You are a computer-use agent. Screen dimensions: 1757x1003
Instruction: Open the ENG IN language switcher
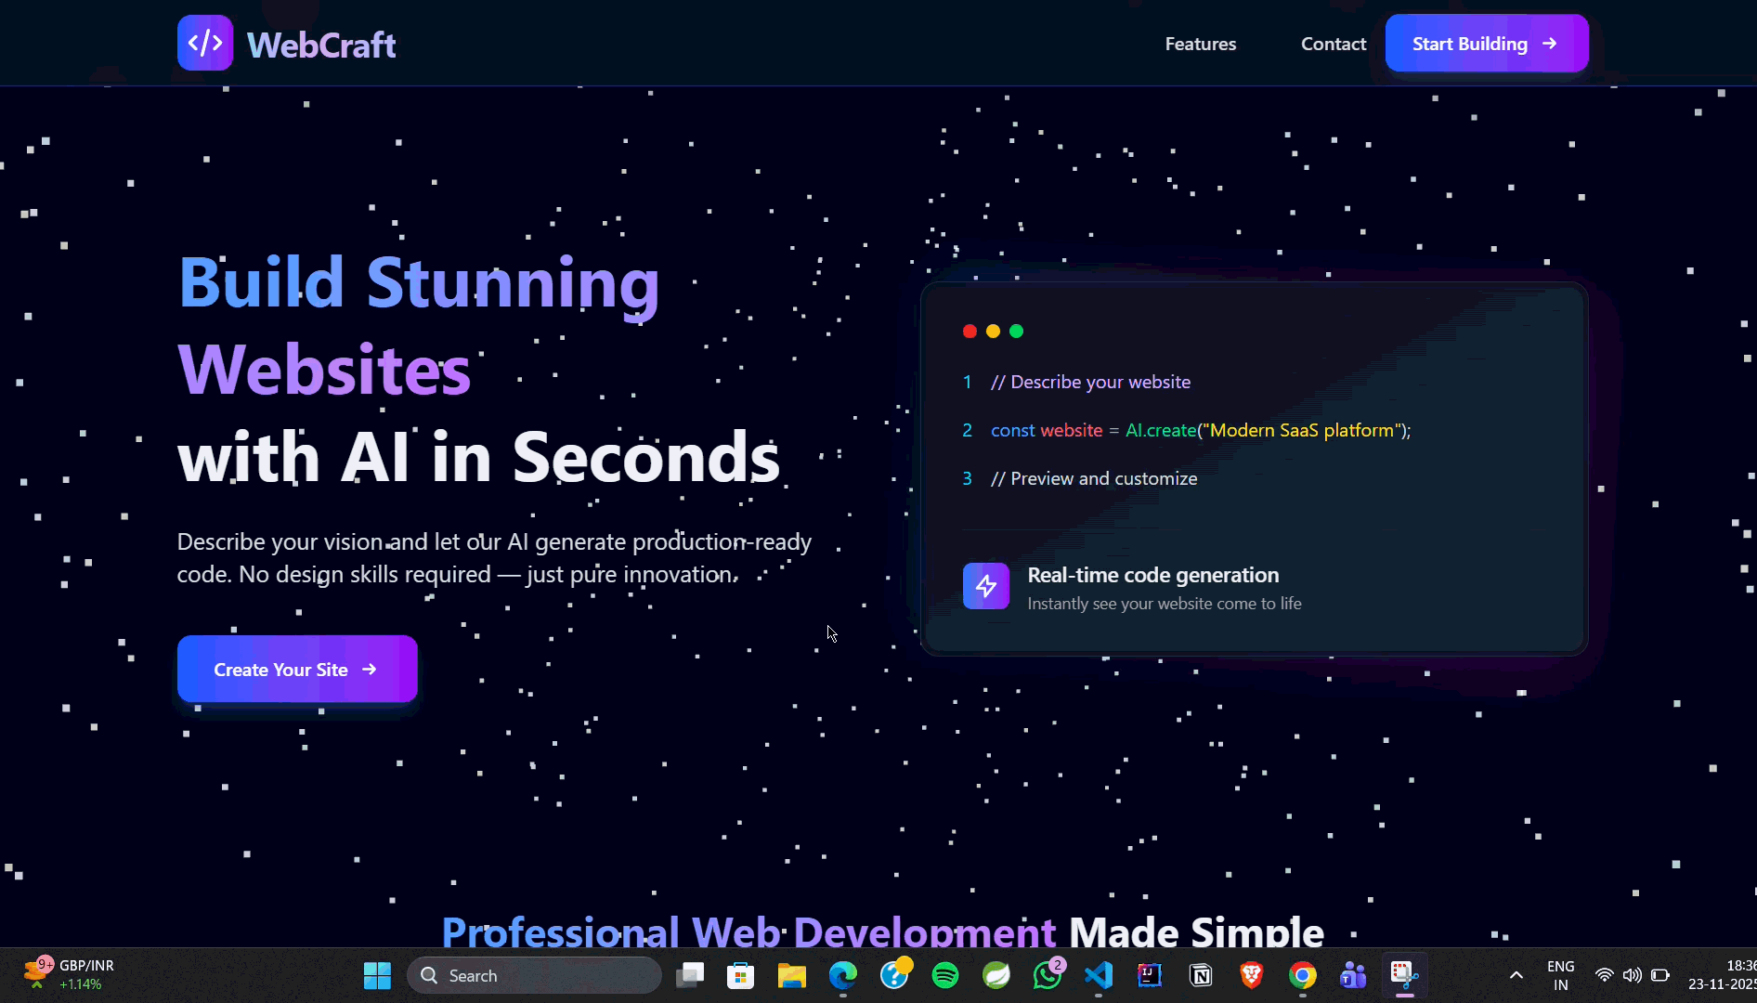[x=1560, y=975]
